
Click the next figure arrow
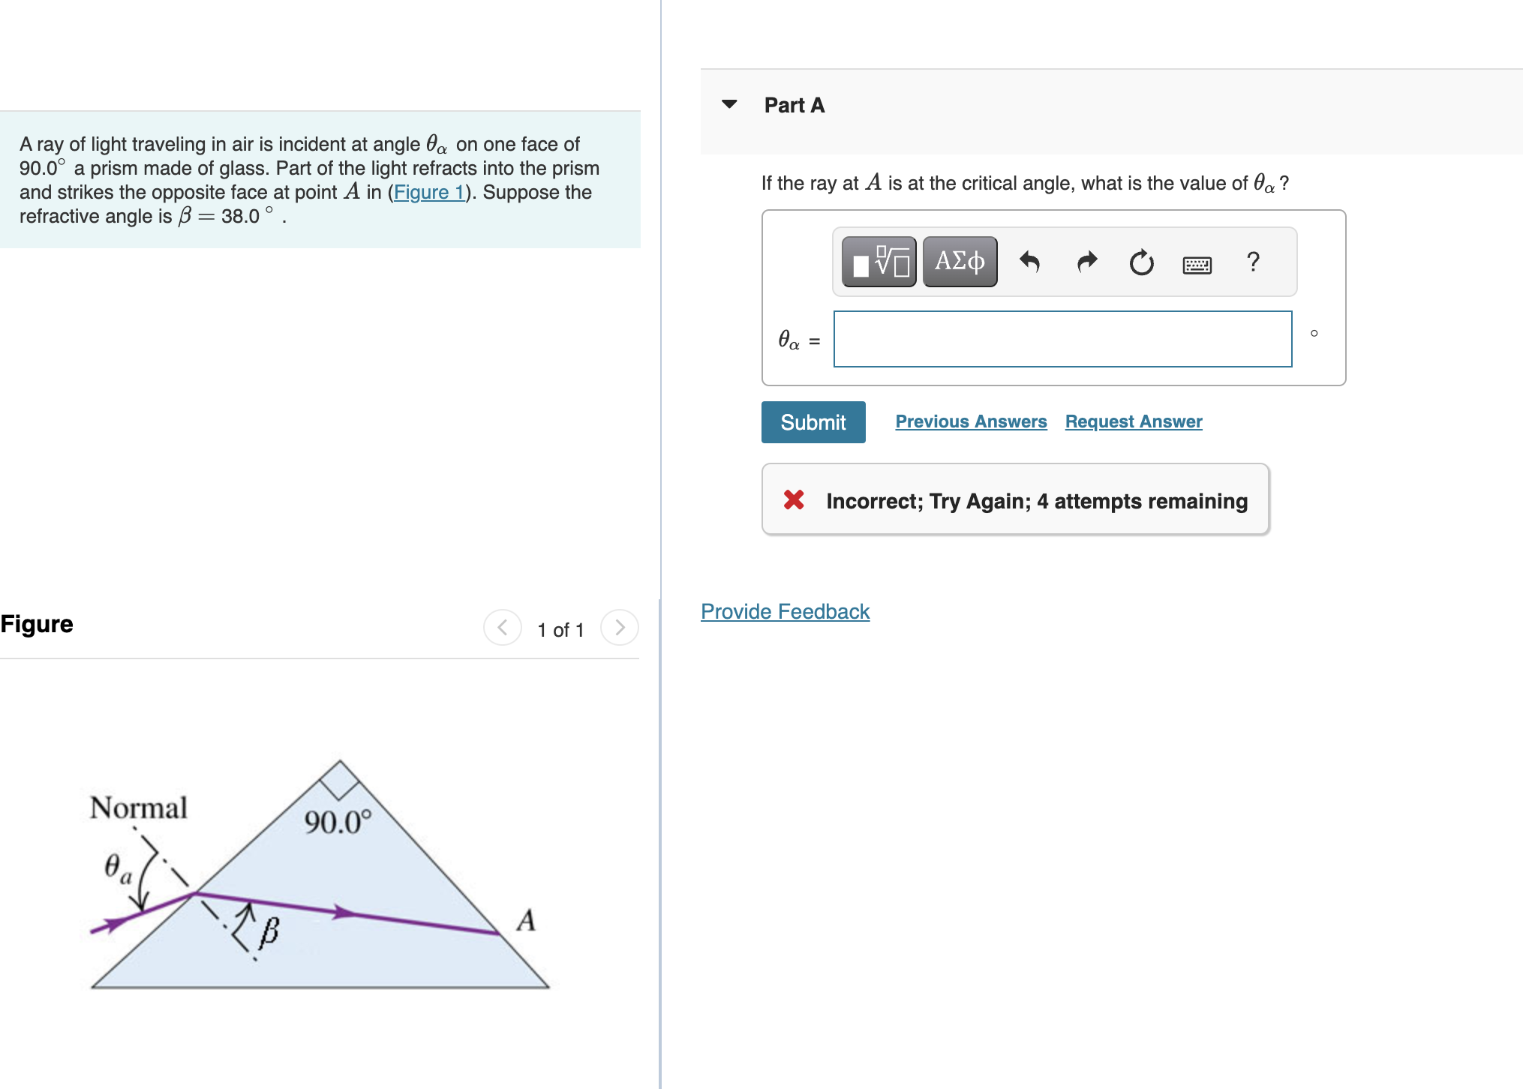(x=618, y=628)
